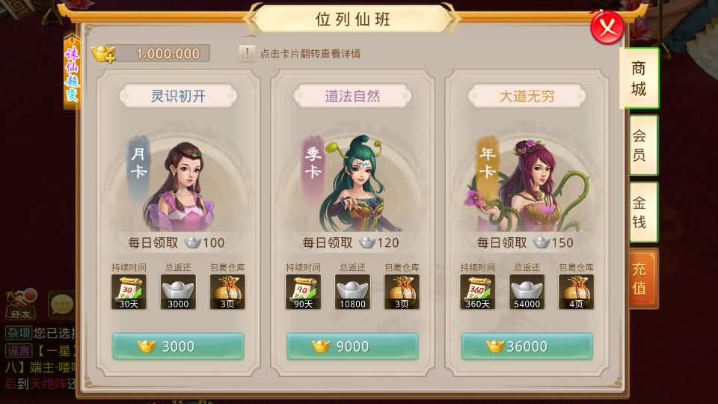718x404 pixels.
Task: Click the 4页 bag storage icon
Action: click(576, 292)
